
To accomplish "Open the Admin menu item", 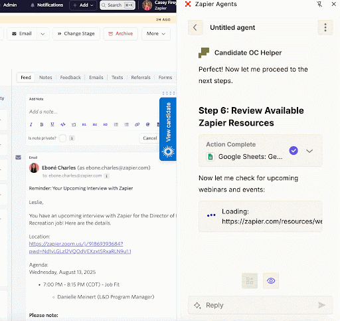I will (10, 5).
